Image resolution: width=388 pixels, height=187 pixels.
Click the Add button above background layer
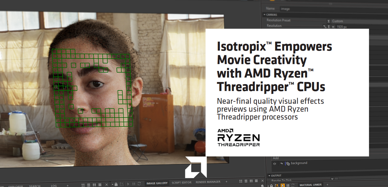pos(276,158)
